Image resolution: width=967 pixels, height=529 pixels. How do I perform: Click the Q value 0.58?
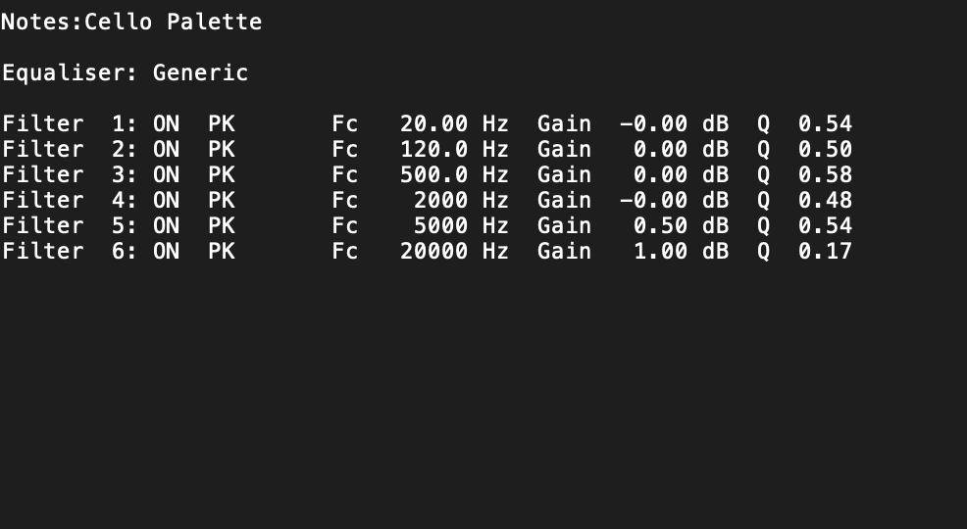[825, 174]
